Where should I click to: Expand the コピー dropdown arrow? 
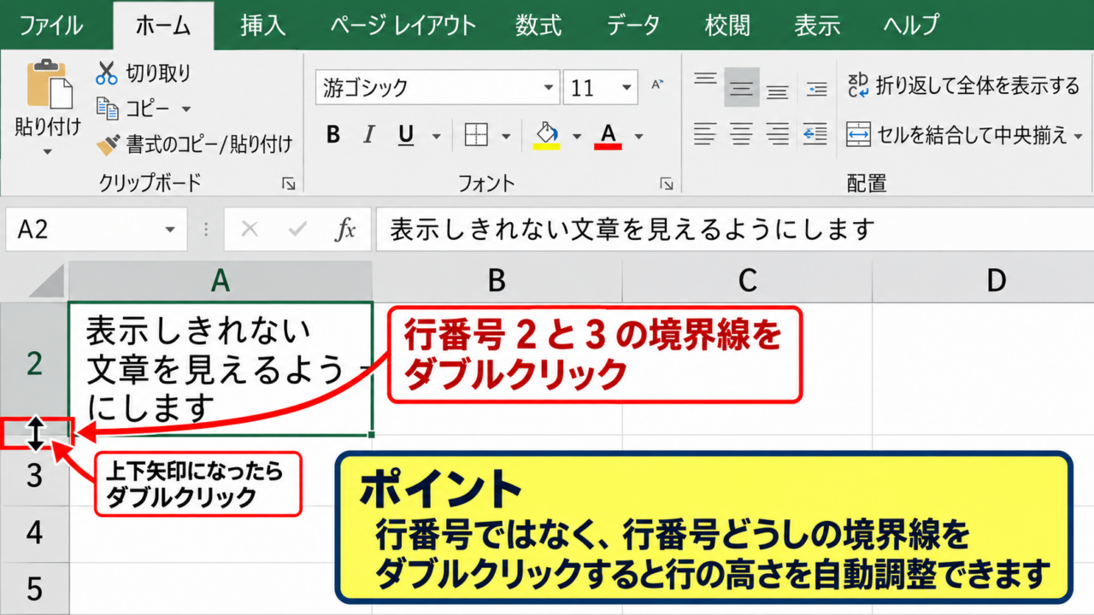click(185, 109)
